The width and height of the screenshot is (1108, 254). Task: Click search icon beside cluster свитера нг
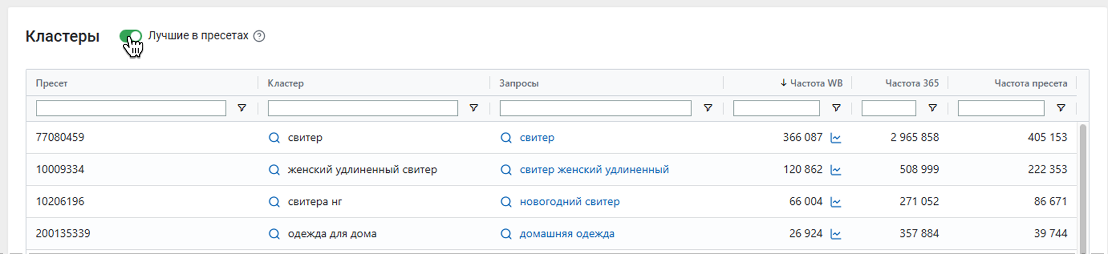274,202
